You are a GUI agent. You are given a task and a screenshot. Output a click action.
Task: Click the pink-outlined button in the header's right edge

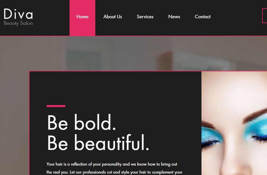265,16
